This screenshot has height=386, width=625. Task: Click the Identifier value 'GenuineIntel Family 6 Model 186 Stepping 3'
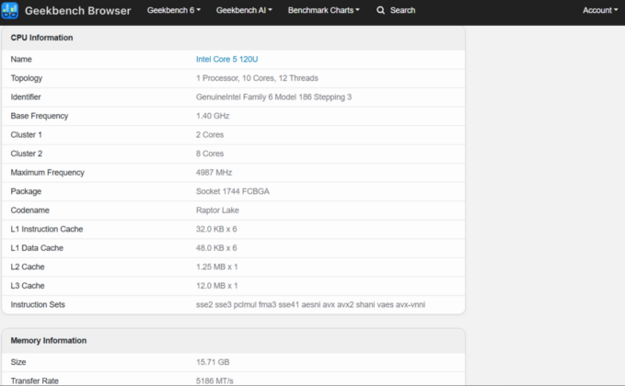273,97
